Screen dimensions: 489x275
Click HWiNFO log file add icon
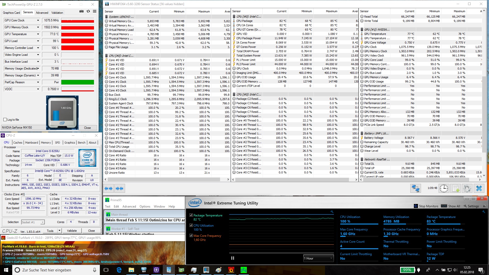pyautogui.click(x=456, y=188)
